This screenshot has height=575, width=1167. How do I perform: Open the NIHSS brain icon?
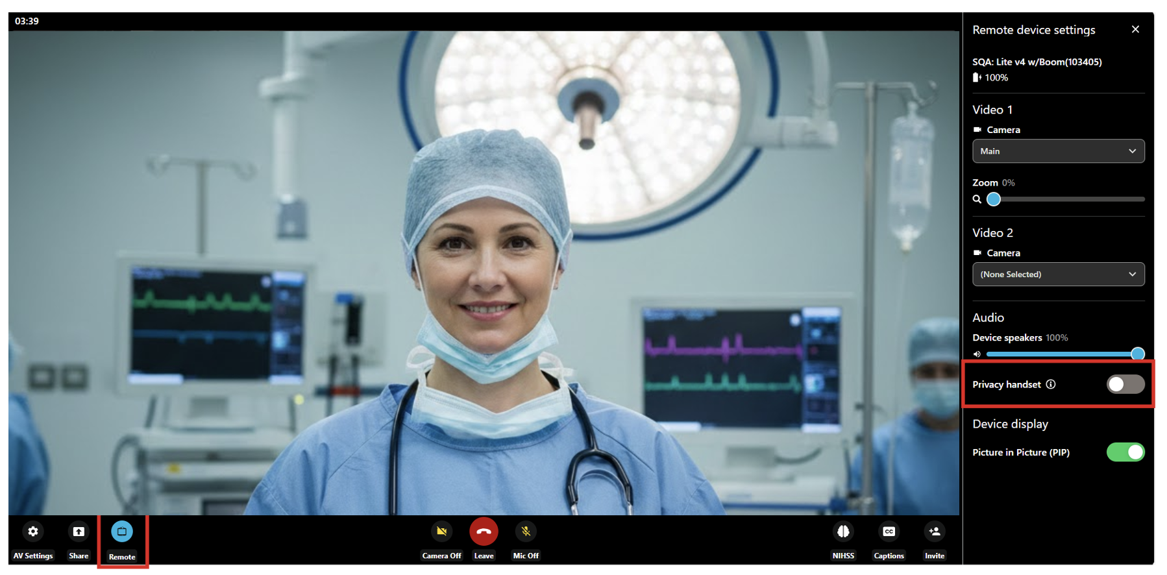(843, 532)
